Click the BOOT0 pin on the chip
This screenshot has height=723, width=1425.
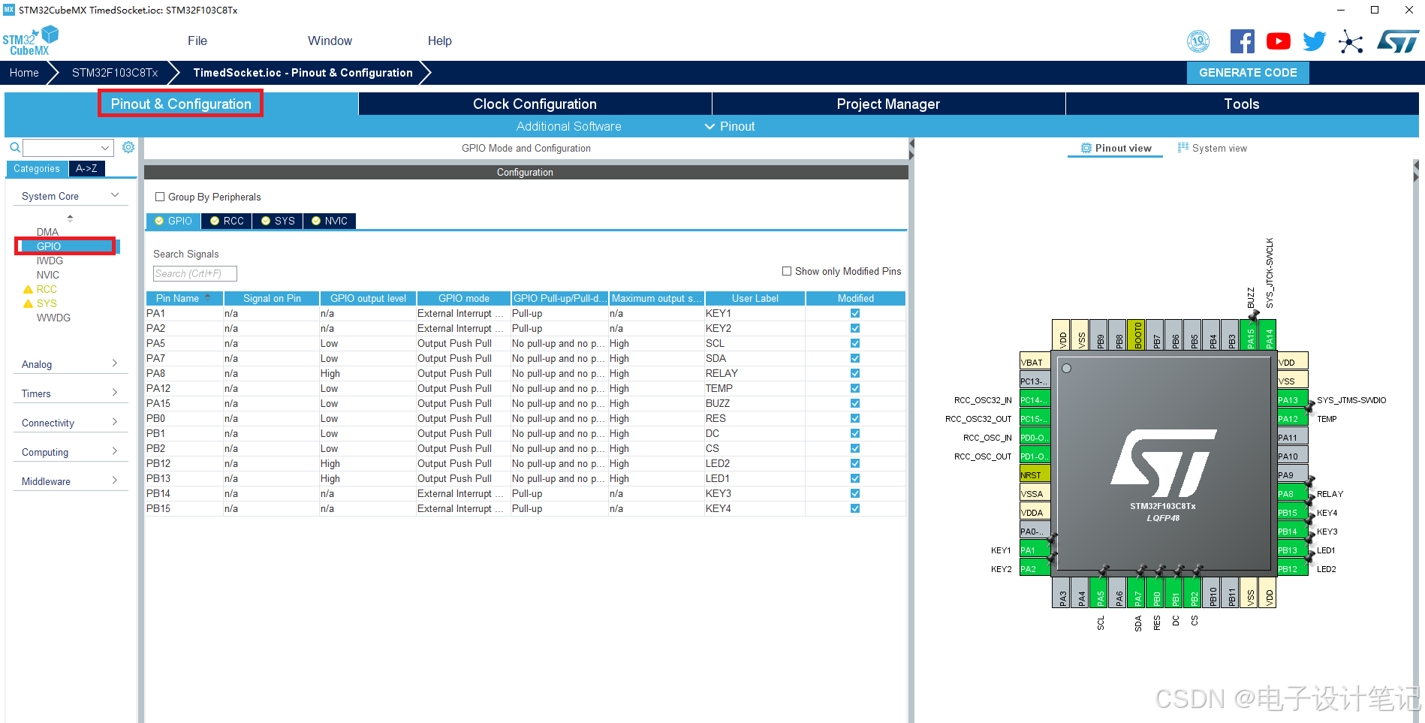click(x=1137, y=335)
